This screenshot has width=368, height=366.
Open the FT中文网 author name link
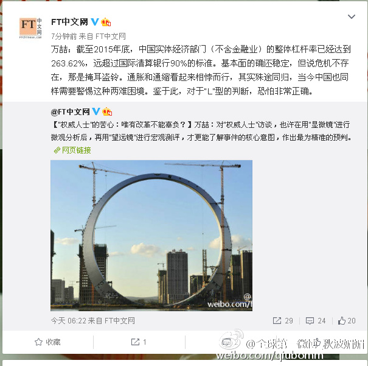coord(69,22)
